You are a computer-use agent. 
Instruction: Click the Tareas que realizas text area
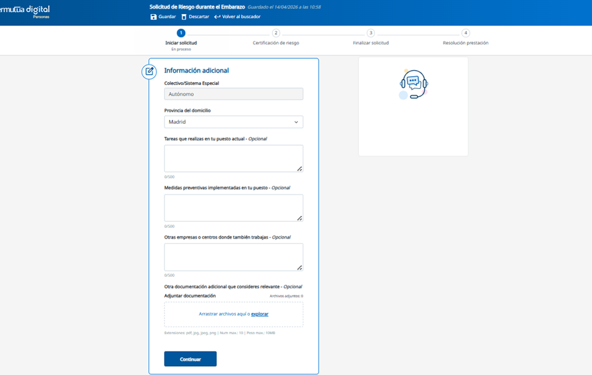click(x=233, y=158)
